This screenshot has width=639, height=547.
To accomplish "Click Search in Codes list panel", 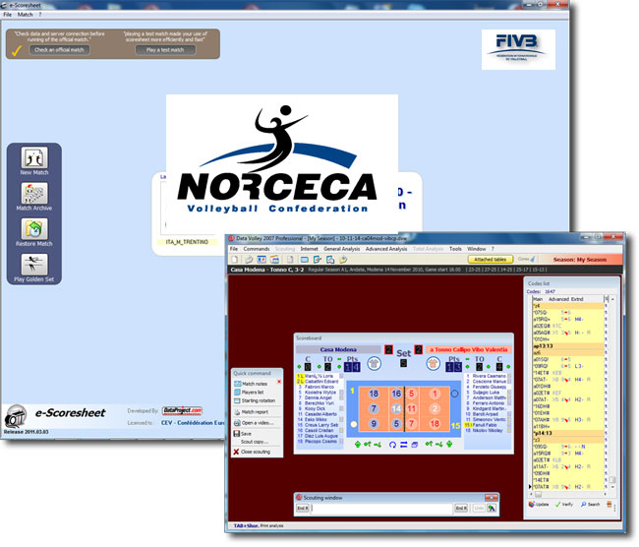I will pos(590,505).
